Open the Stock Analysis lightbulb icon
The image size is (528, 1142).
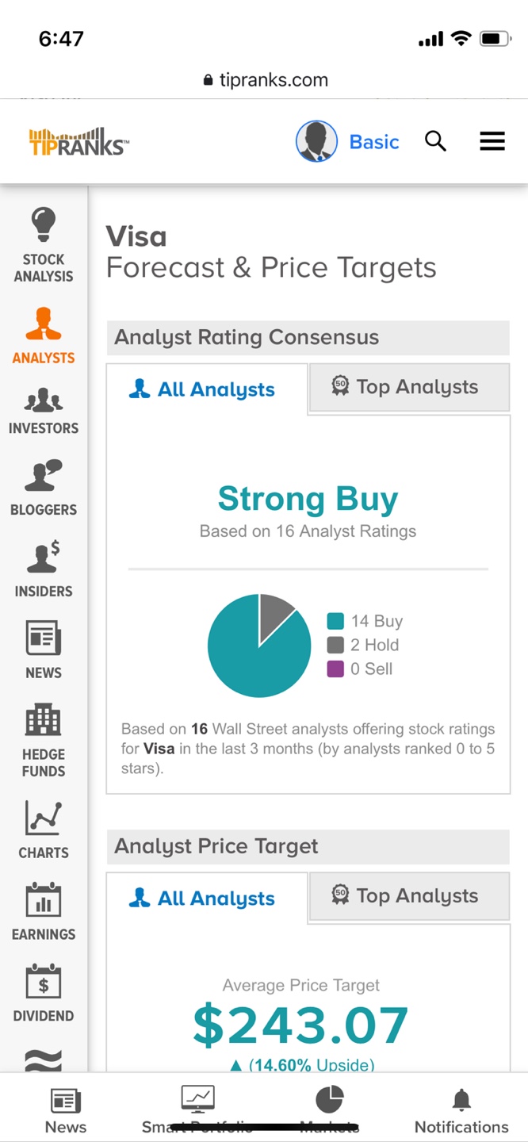click(x=44, y=224)
